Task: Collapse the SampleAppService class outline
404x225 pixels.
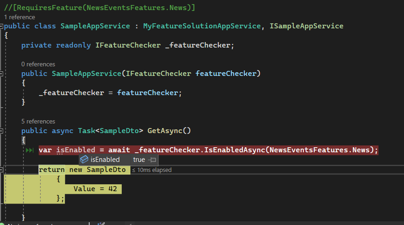Action: (1, 26)
